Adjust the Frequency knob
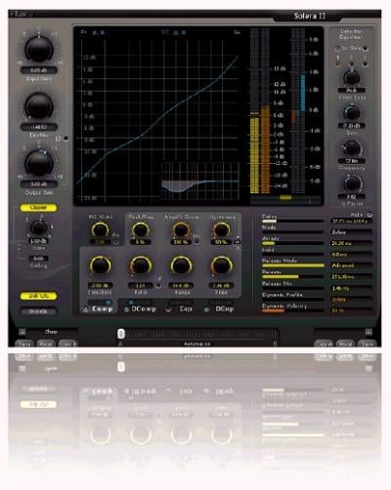Image resolution: width=391 pixels, height=490 pixels. (352, 148)
